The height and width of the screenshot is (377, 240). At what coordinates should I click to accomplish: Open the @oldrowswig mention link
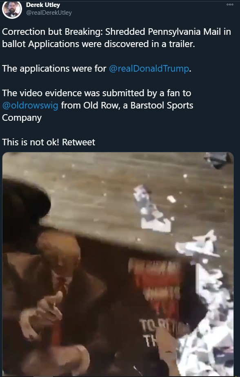[x=30, y=105]
